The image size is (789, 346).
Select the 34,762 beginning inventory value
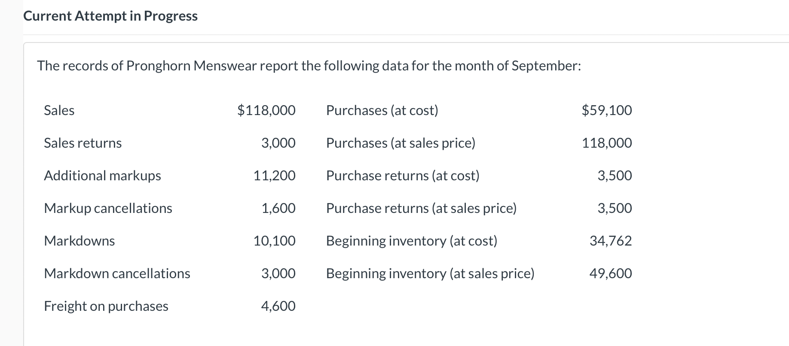coord(610,241)
